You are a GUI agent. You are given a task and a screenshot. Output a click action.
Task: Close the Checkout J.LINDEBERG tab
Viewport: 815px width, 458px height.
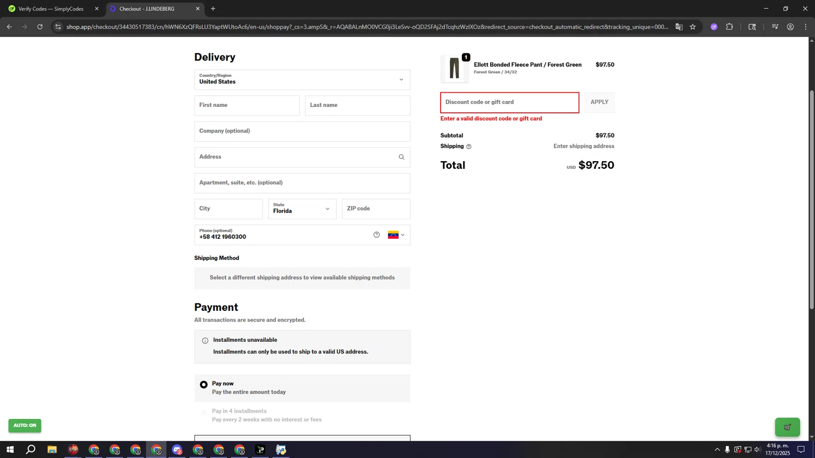[198, 9]
